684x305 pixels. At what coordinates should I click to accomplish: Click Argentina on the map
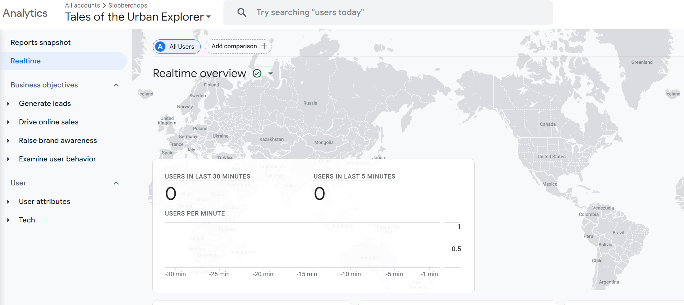[609, 282]
